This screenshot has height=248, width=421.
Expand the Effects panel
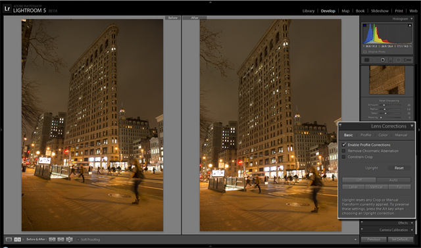coord(412,223)
